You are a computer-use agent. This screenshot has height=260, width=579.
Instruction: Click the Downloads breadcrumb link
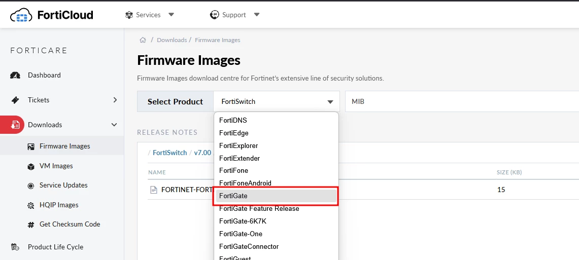tap(172, 40)
